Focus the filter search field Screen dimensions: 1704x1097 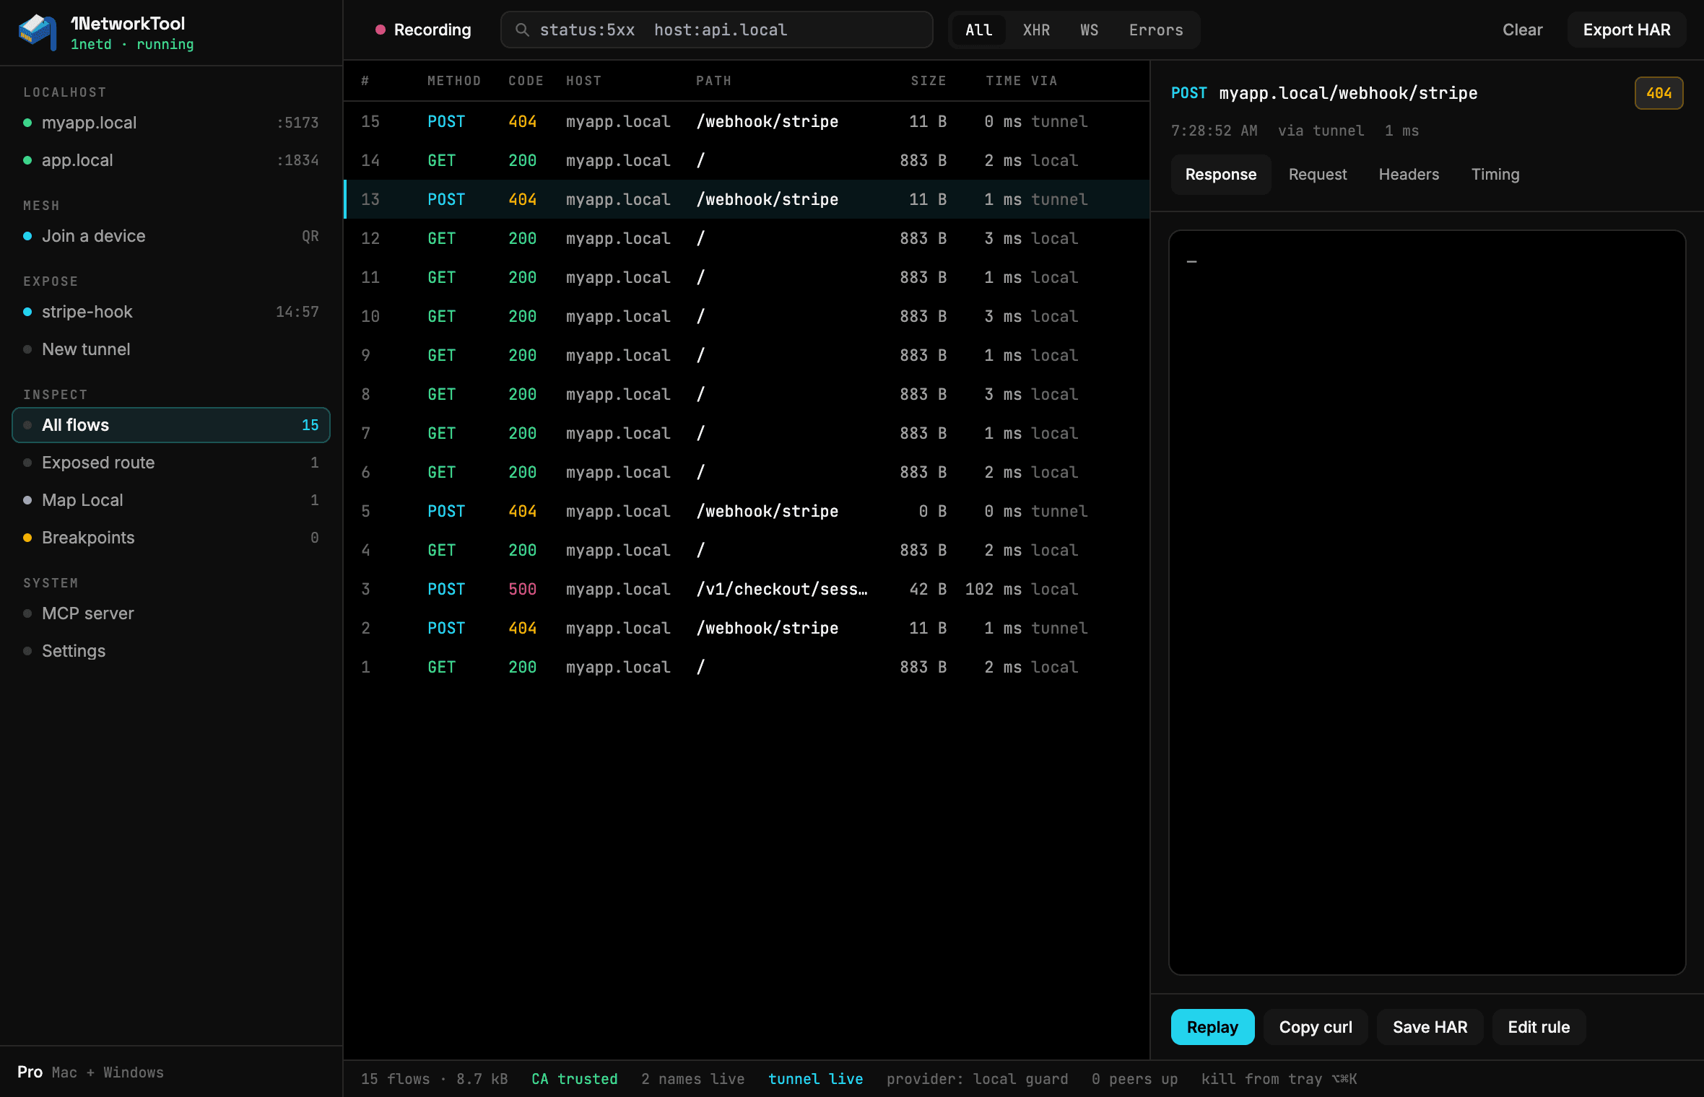pos(716,30)
